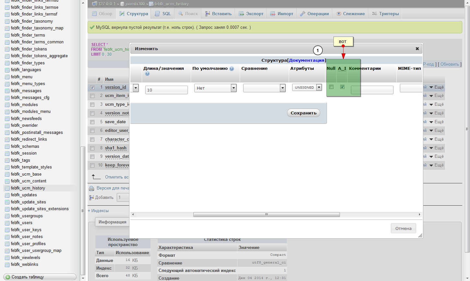
Task: Open the SQL tab
Action: tap(163, 14)
